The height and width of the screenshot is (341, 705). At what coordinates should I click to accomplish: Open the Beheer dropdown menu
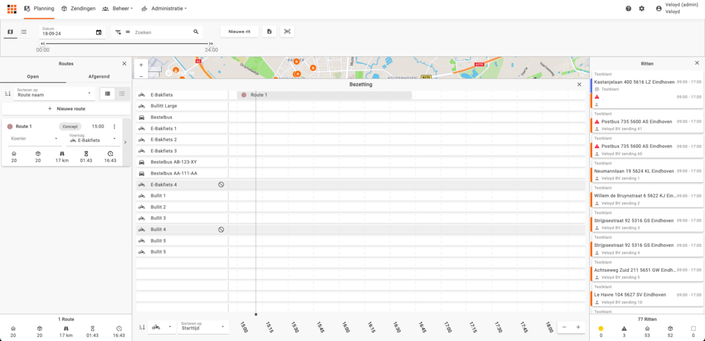117,9
